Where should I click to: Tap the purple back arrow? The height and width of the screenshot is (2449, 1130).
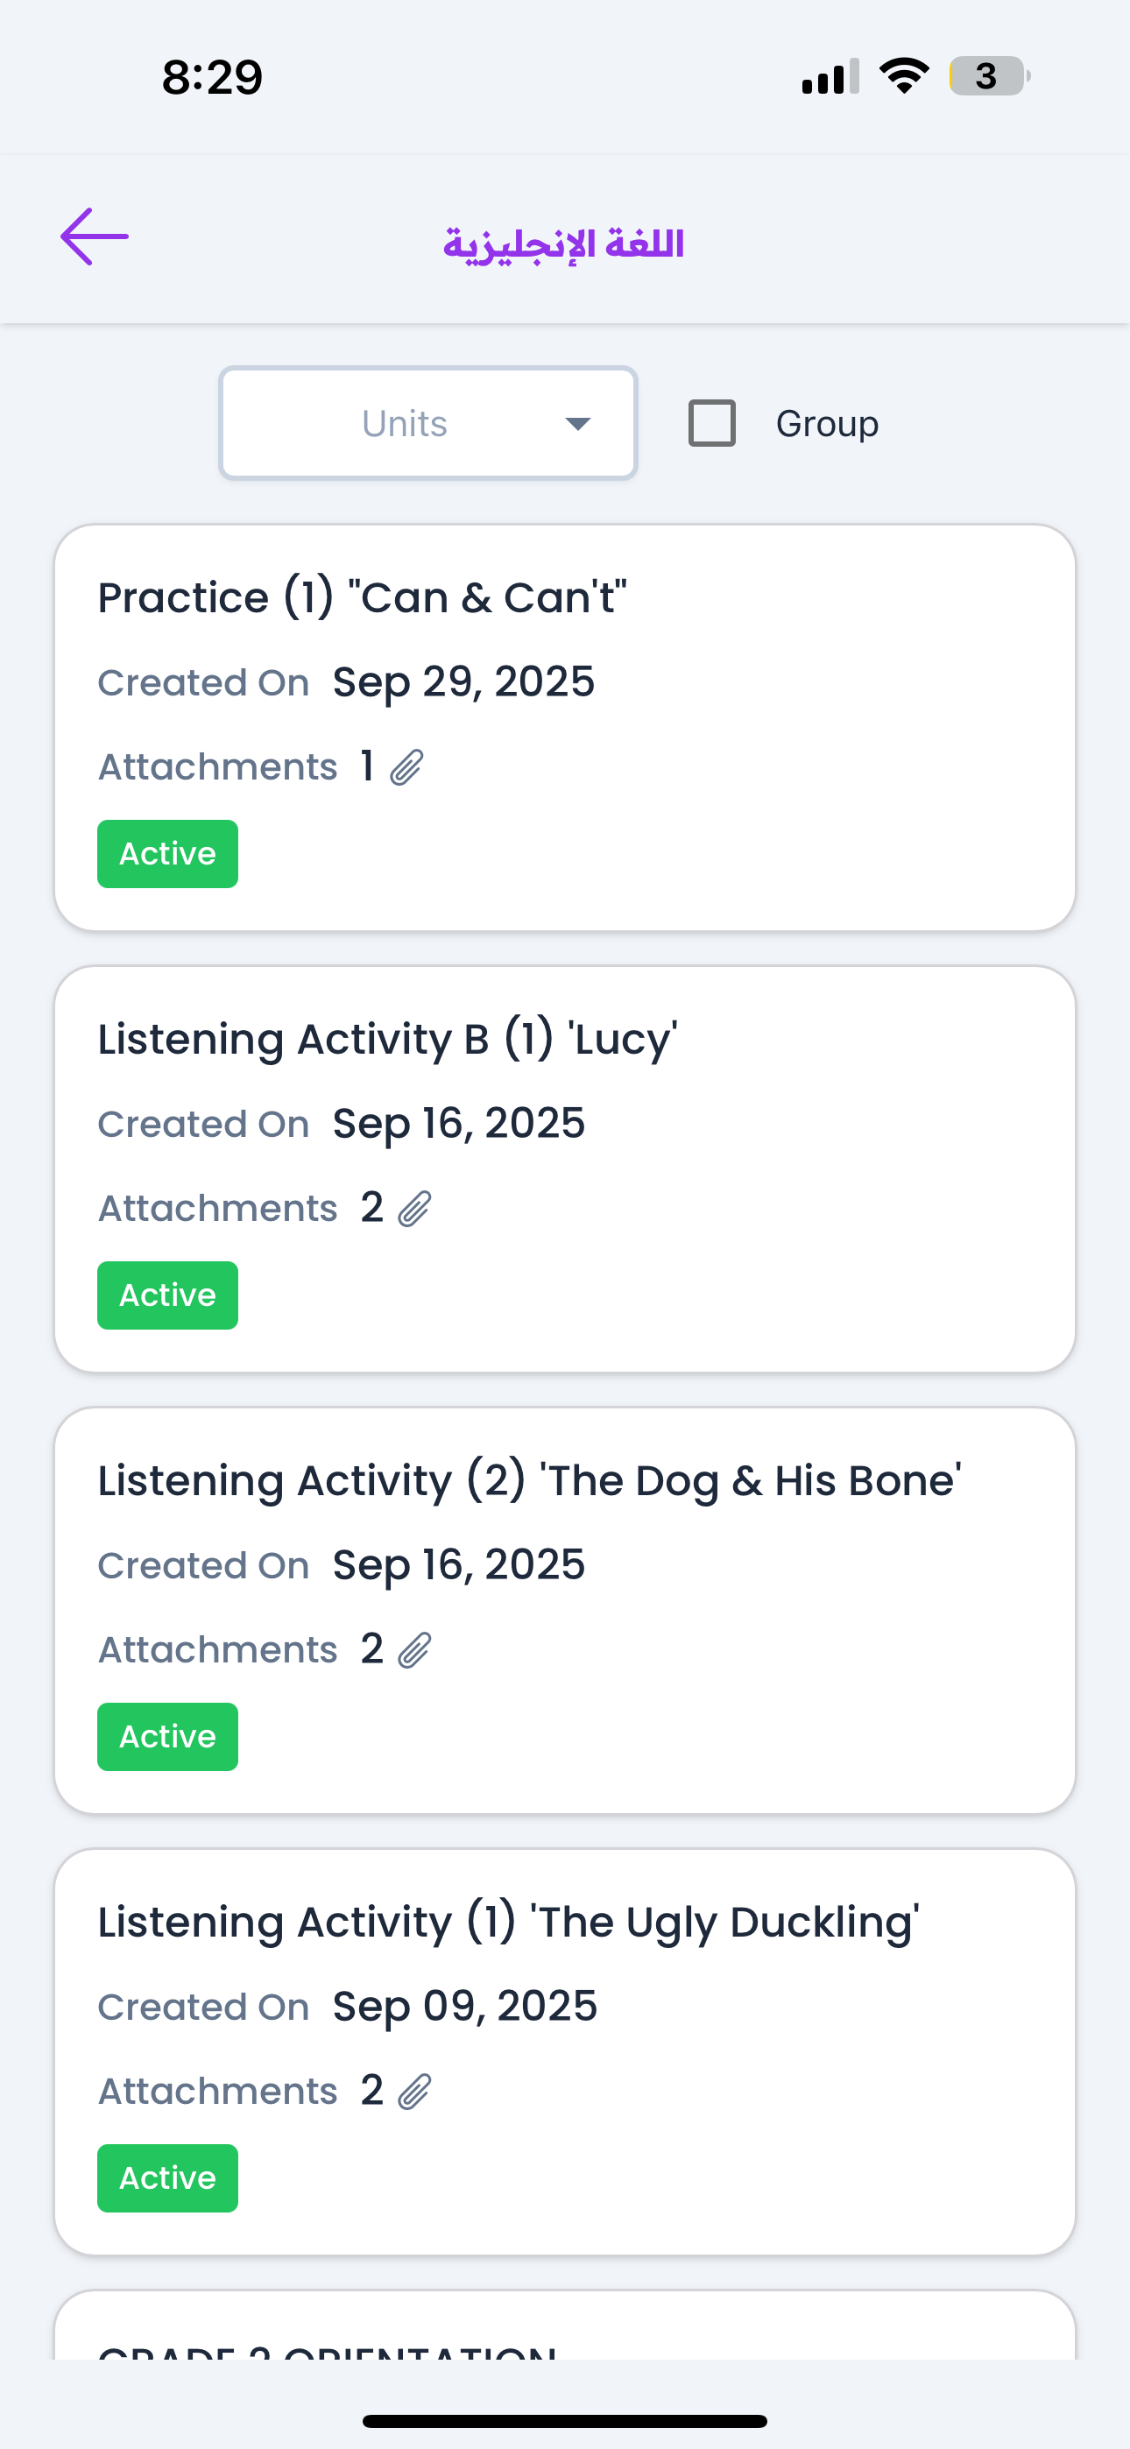pyautogui.click(x=95, y=236)
